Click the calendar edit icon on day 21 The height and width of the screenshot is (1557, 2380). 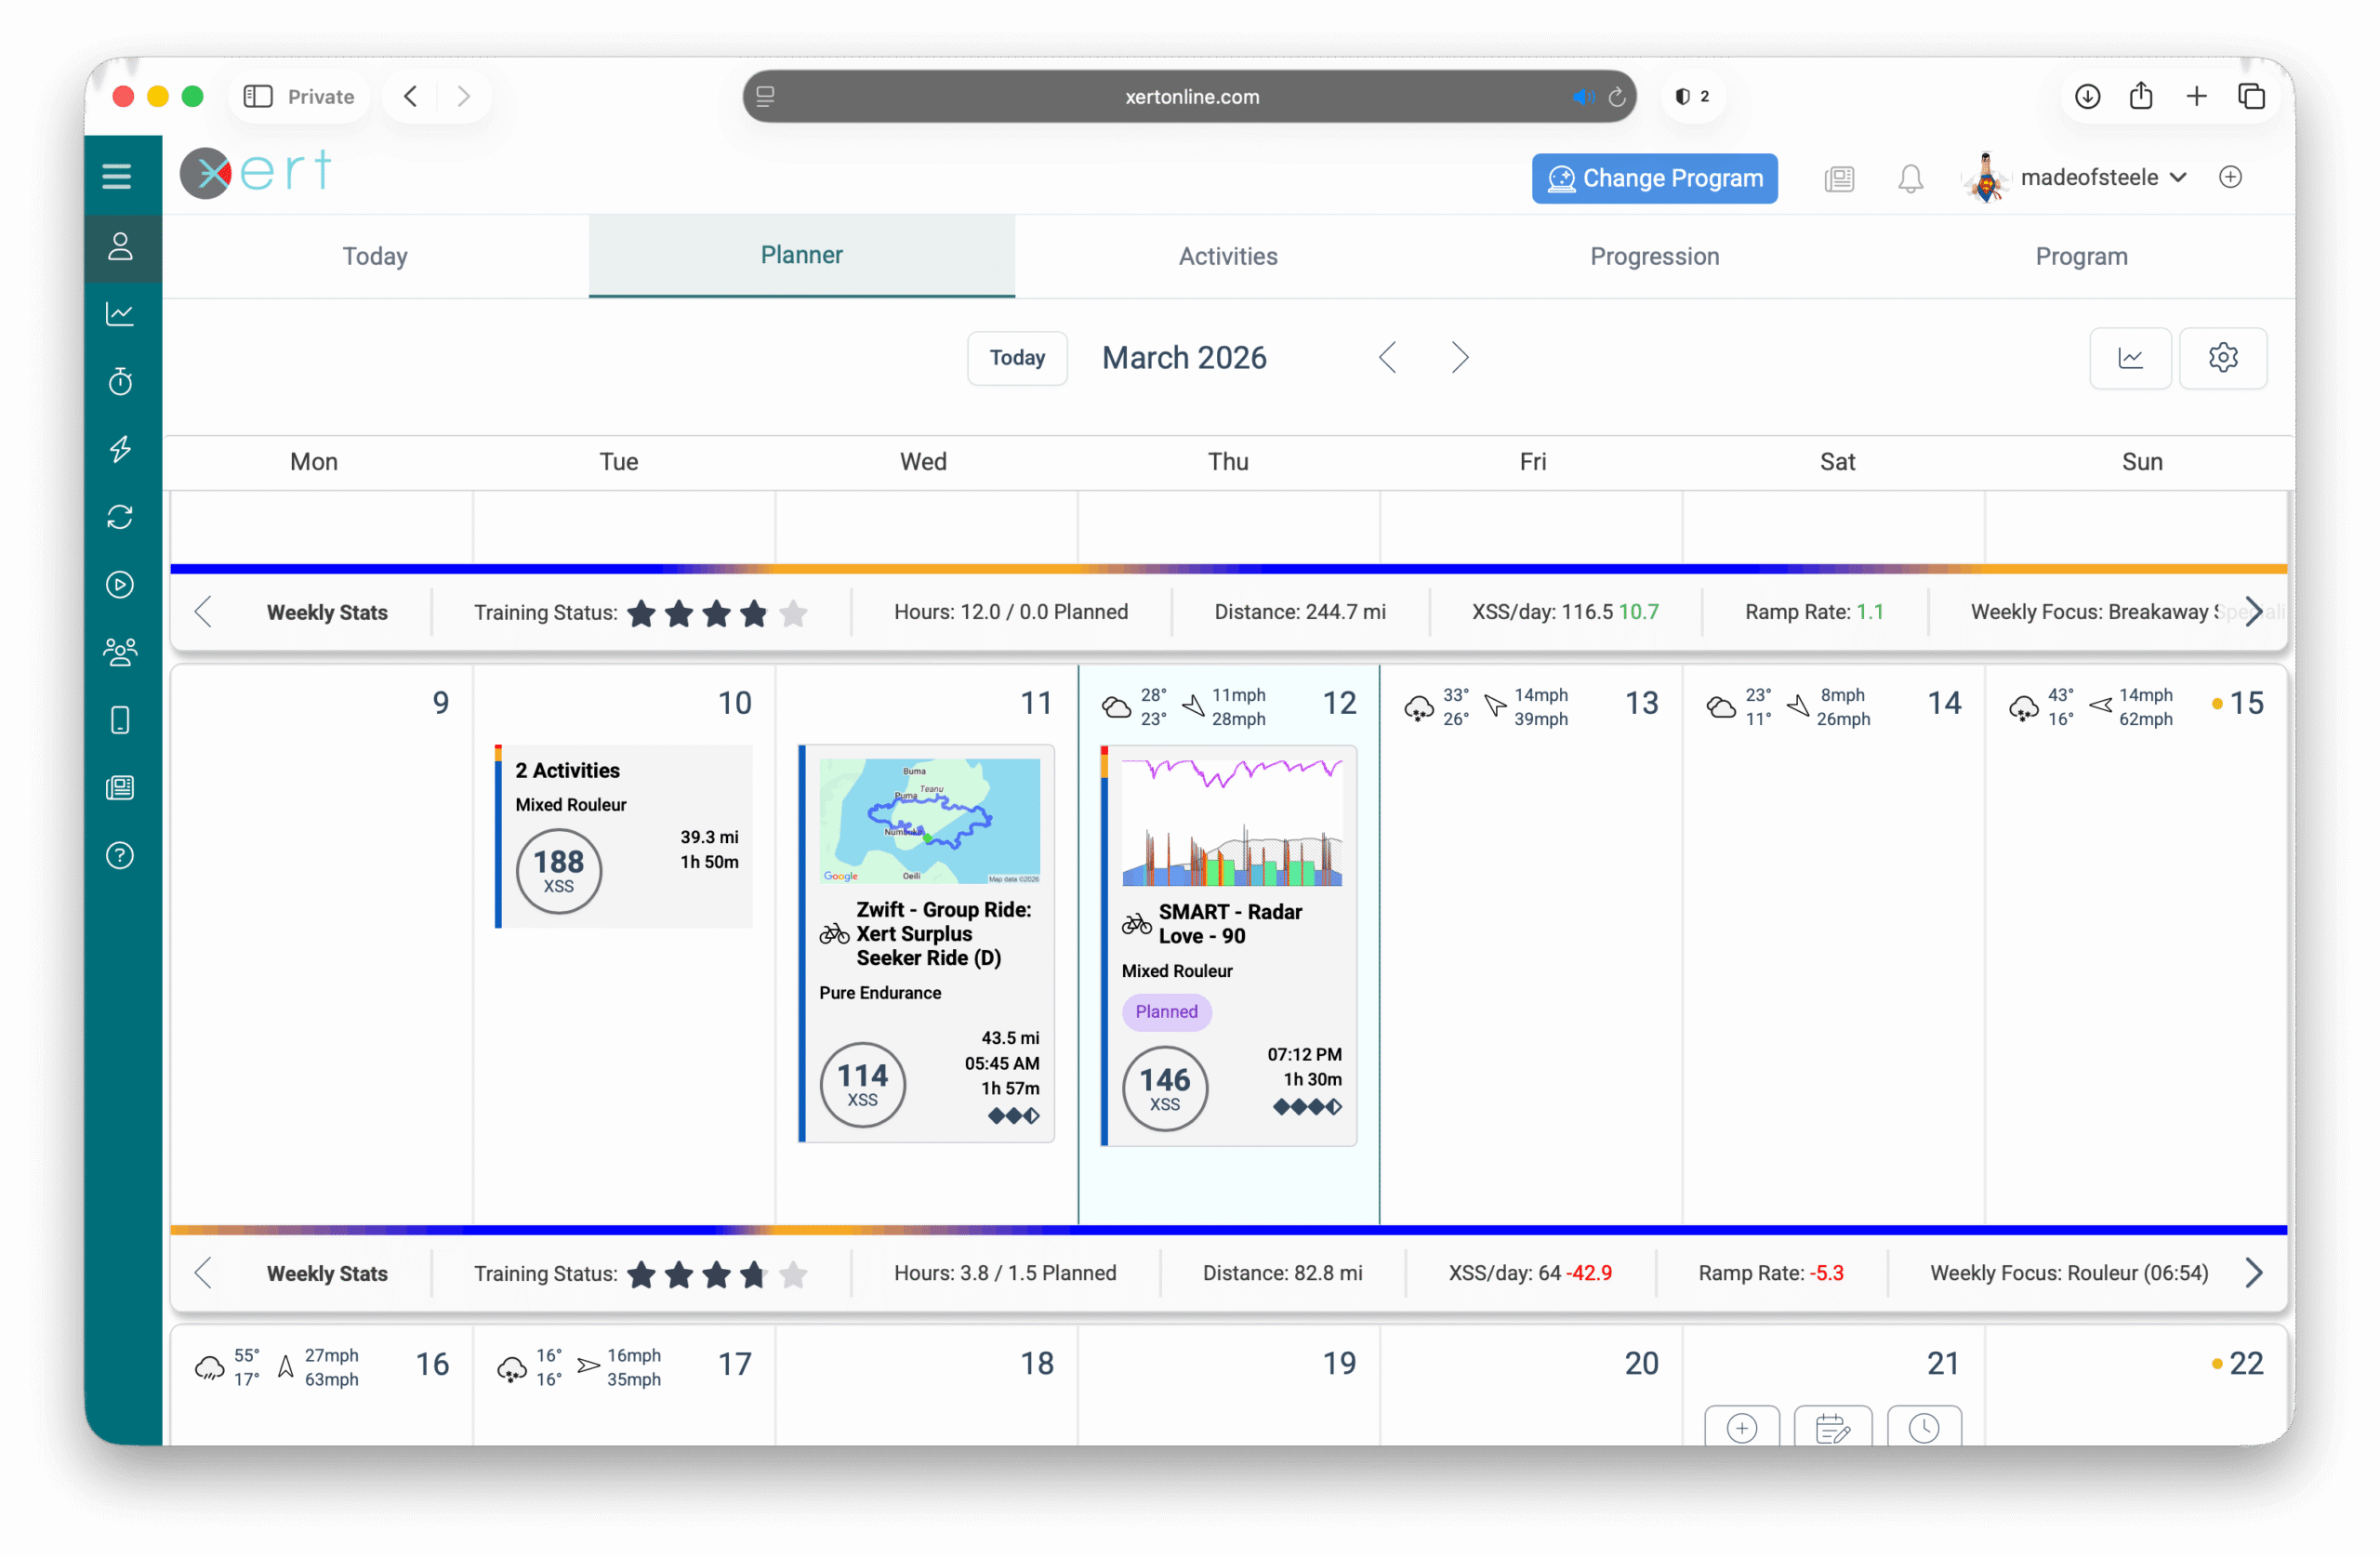[x=1832, y=1427]
